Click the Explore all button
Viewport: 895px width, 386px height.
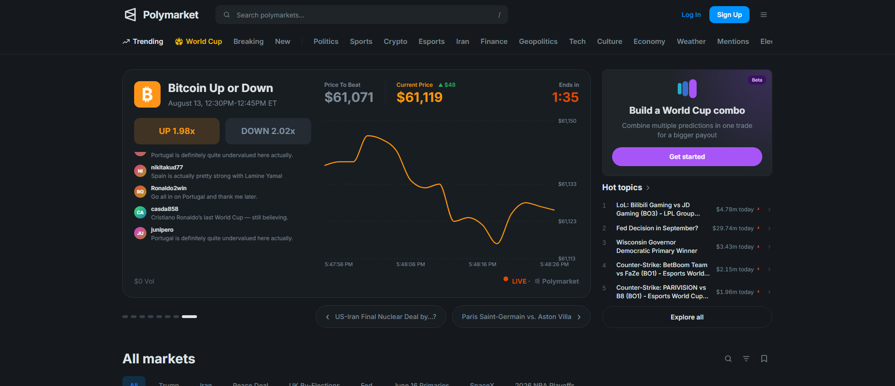[687, 317]
